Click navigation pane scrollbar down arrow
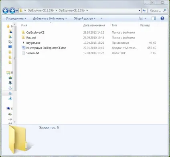The width and height of the screenshot is (170, 157). pos(14,122)
